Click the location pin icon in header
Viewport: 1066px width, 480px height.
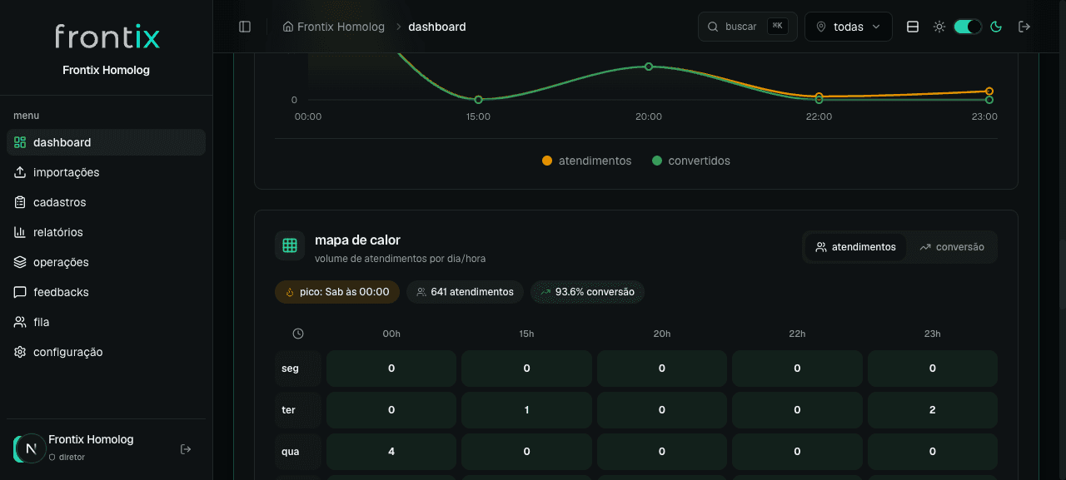click(821, 27)
